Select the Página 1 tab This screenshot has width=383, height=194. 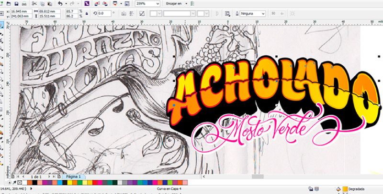[x=73, y=176]
